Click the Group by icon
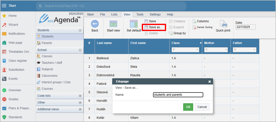 [171, 33]
